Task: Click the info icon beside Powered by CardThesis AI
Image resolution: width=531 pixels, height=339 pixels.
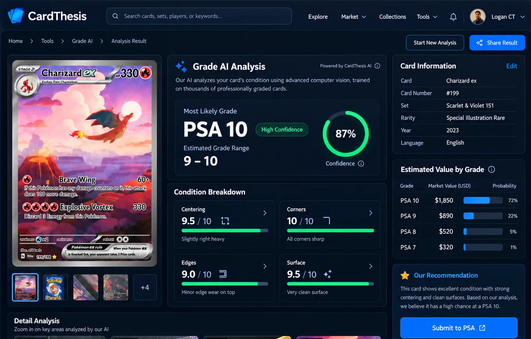Action: pos(377,66)
